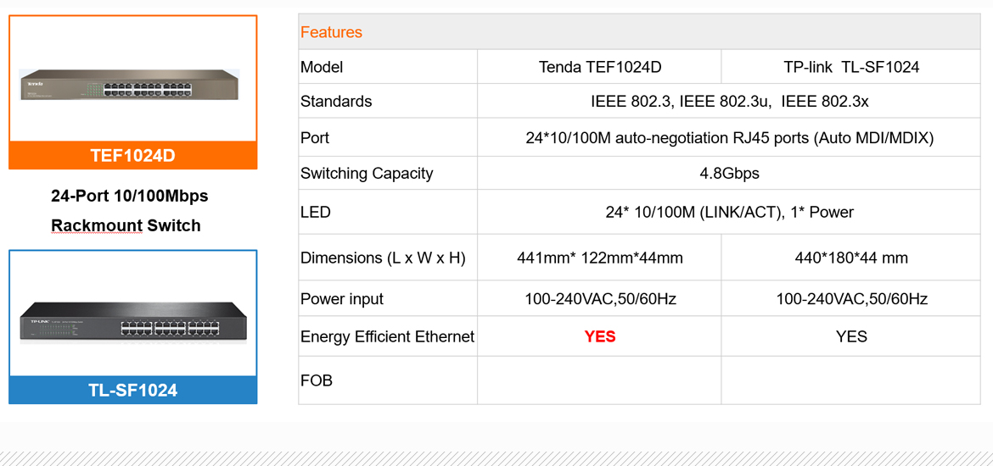This screenshot has height=466, width=993.
Task: Select the blue TL-SF1024 label banner
Action: (x=133, y=391)
